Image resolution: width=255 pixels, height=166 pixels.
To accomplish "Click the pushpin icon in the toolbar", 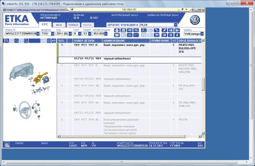I will 164,30.
